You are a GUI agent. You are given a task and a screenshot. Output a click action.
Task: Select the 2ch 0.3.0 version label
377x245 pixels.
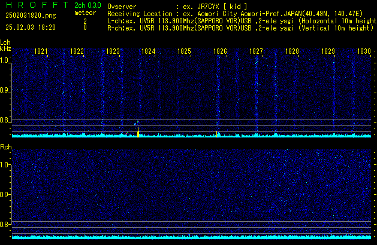point(88,5)
